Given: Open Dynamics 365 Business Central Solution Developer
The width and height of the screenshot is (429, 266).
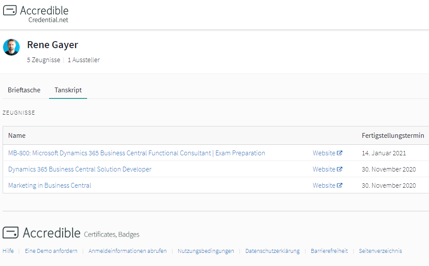Looking at the screenshot, I should click(80, 169).
